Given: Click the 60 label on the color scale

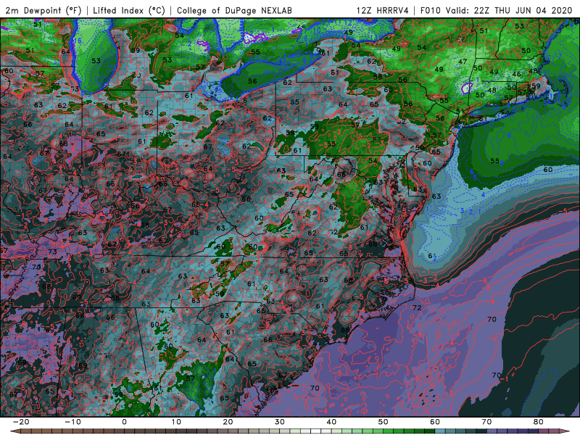Looking at the screenshot, I should [x=435, y=422].
